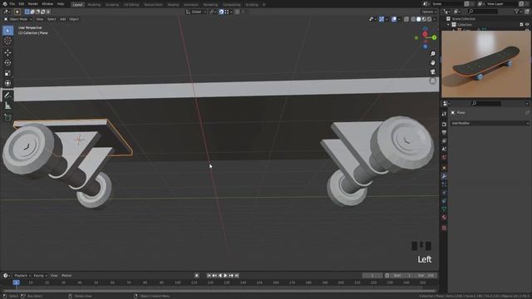Click the timeline current frame marker
Viewport: 532px width, 299px height.
[16, 282]
